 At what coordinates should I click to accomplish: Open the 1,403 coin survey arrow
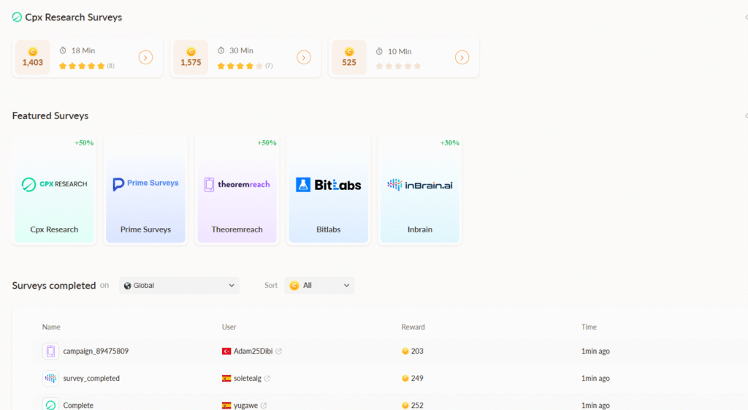(x=145, y=57)
